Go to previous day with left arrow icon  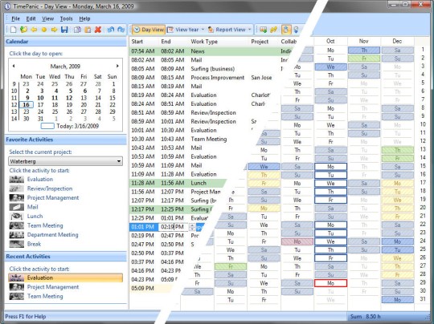[34, 30]
